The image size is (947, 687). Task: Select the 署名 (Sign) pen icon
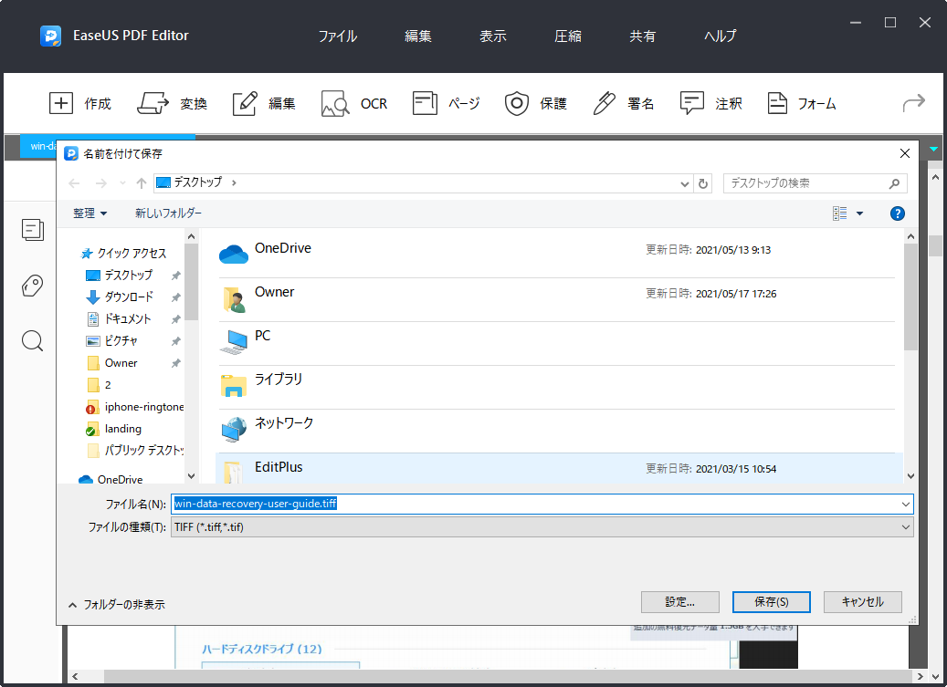pos(605,103)
